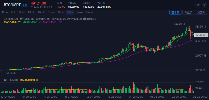This screenshot has width=209, height=100.
Task: Open the 深度图 depth chart button
Action: 201,12
